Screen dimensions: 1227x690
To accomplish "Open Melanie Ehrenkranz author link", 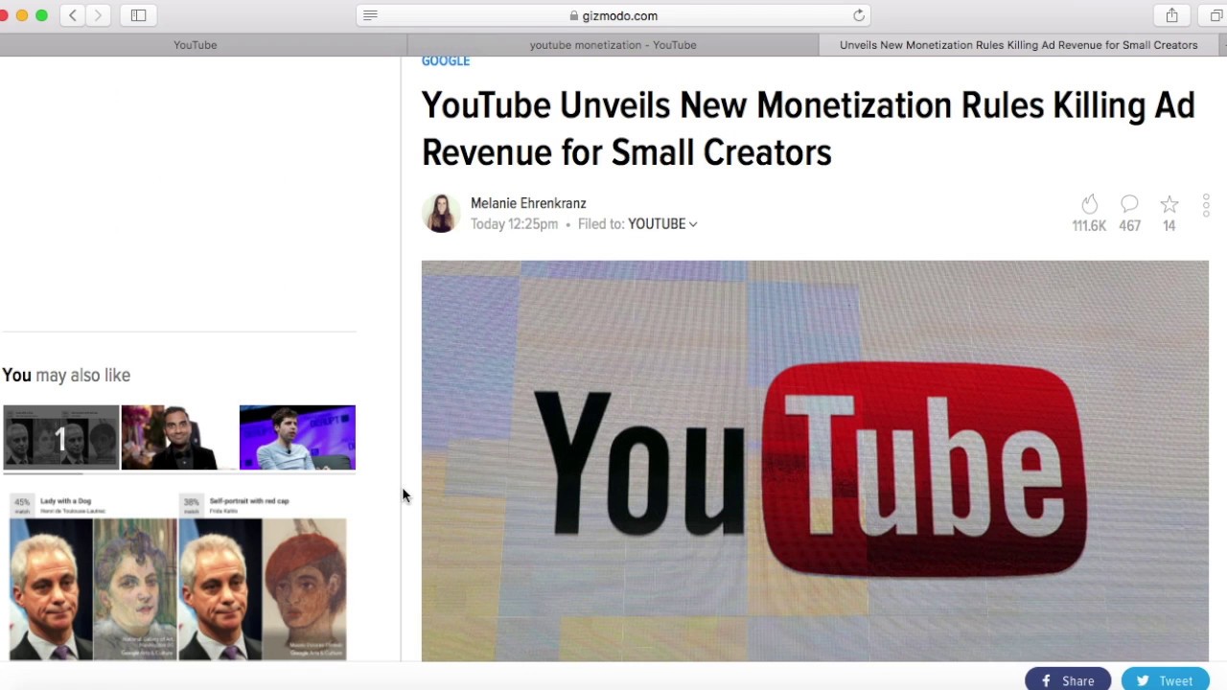I will pos(528,203).
